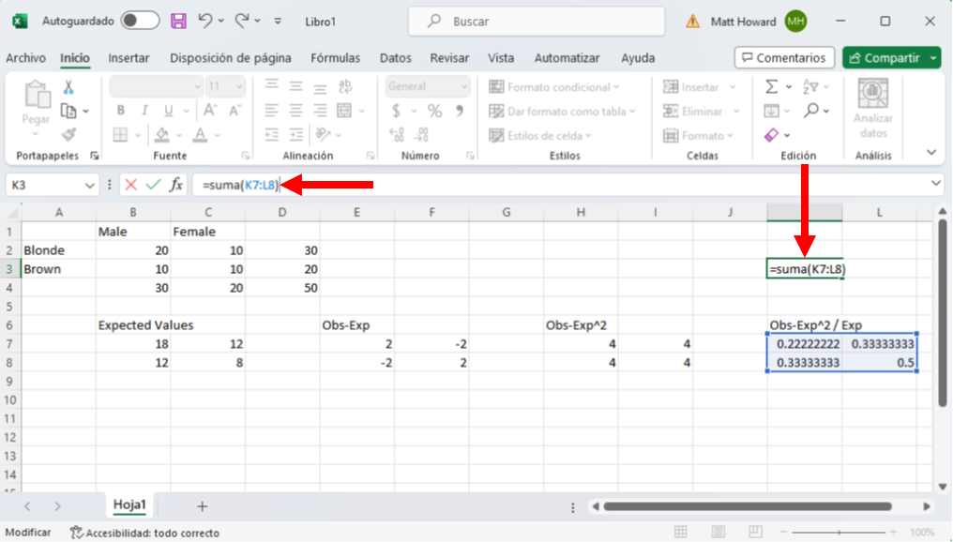The width and height of the screenshot is (953, 542).
Task: Switch to the Fórmulas ribbon tab
Action: click(x=335, y=58)
